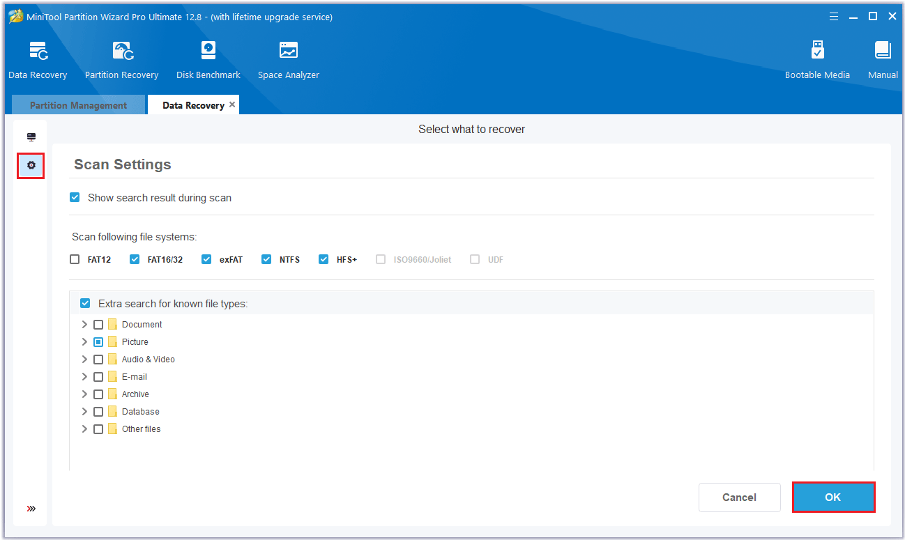Click the Audio & Video folder icon

[x=112, y=360]
